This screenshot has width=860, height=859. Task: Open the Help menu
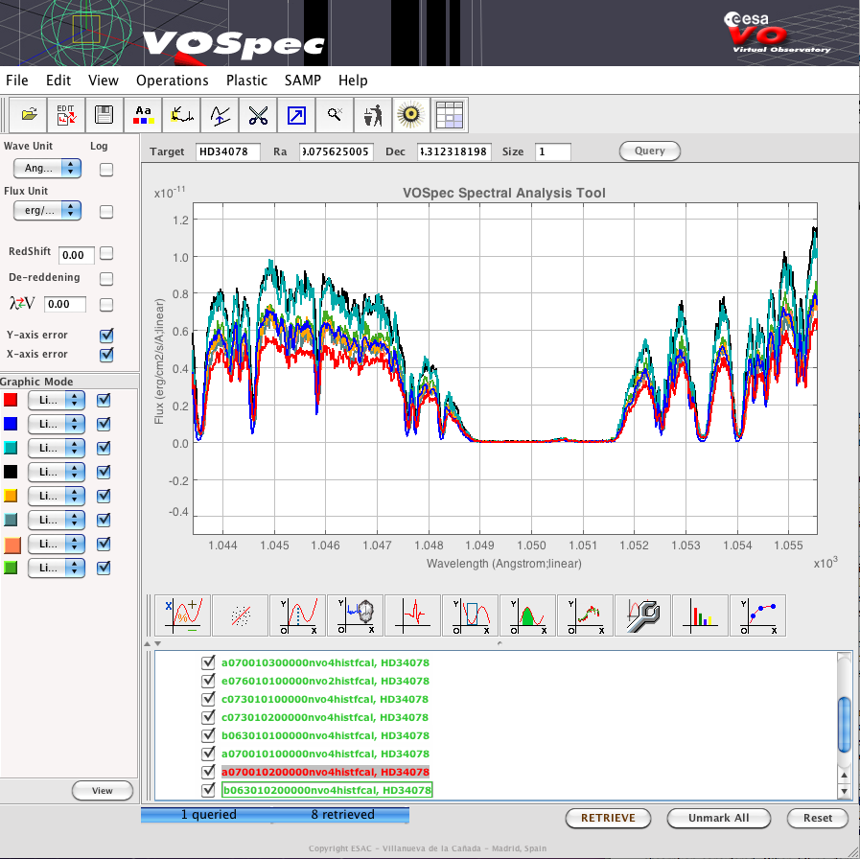[353, 81]
